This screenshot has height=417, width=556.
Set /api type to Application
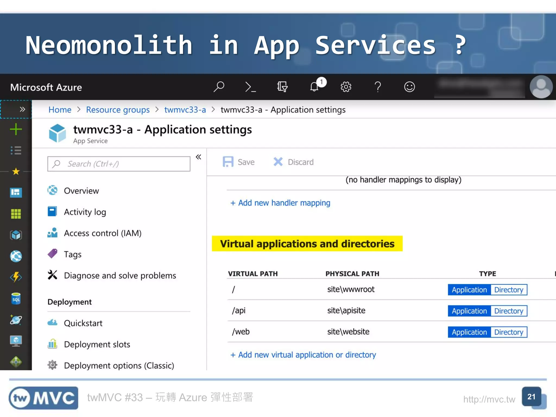(x=469, y=311)
